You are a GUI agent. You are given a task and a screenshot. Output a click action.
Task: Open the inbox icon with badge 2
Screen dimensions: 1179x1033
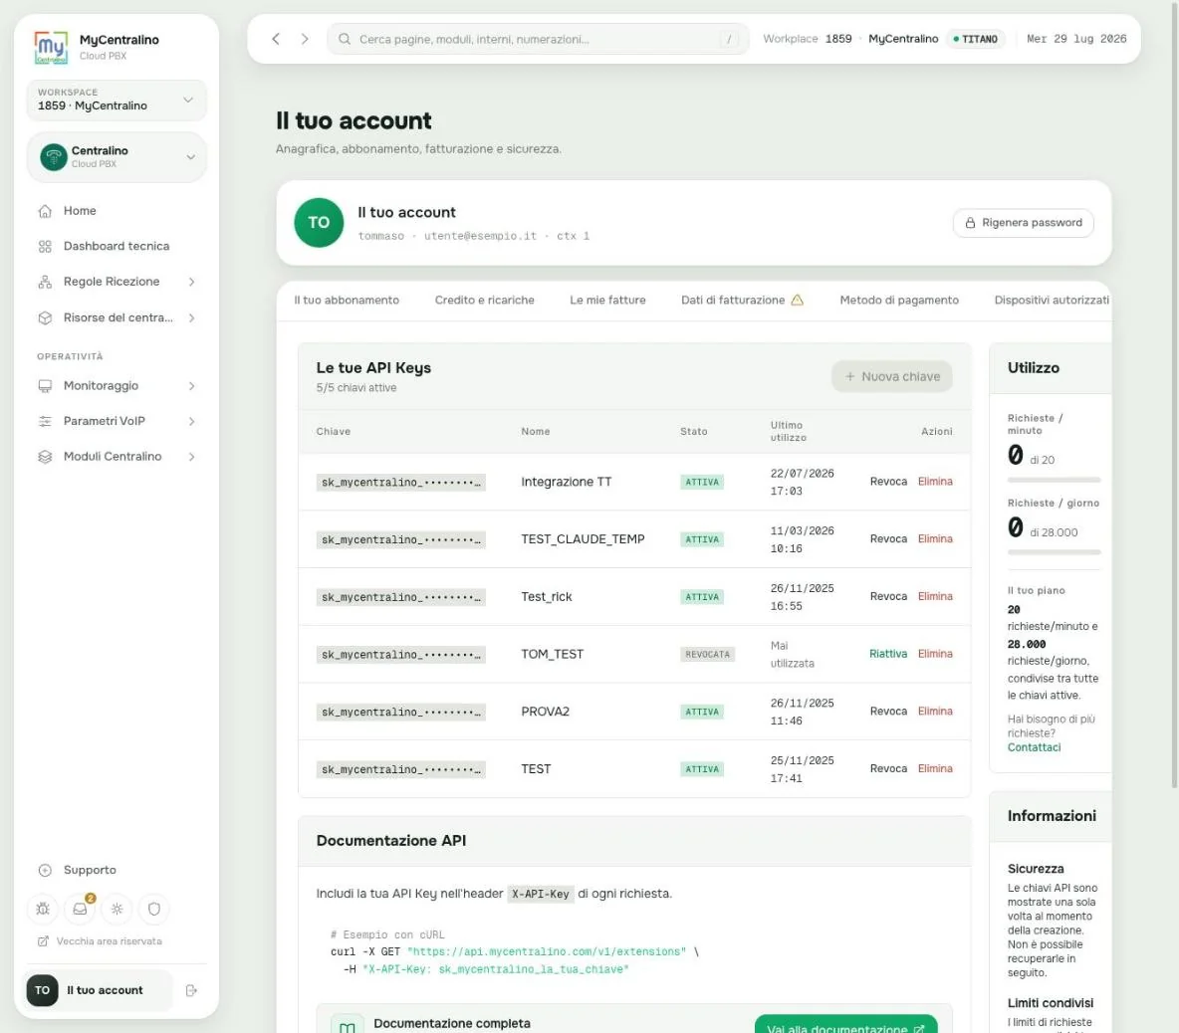[x=80, y=909]
